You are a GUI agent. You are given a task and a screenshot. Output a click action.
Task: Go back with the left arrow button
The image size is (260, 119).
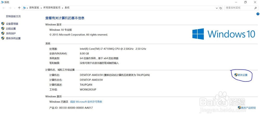coord(4,8)
